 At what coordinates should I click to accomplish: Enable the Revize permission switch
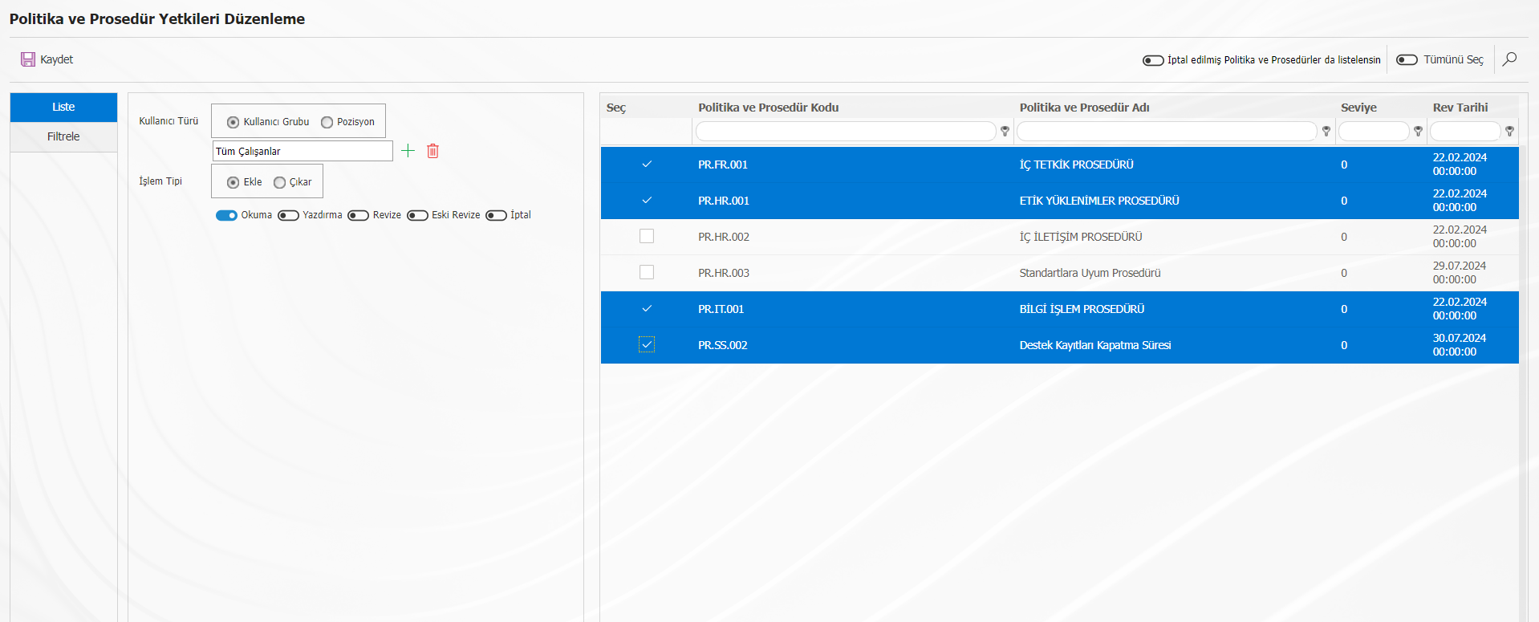[x=358, y=215]
